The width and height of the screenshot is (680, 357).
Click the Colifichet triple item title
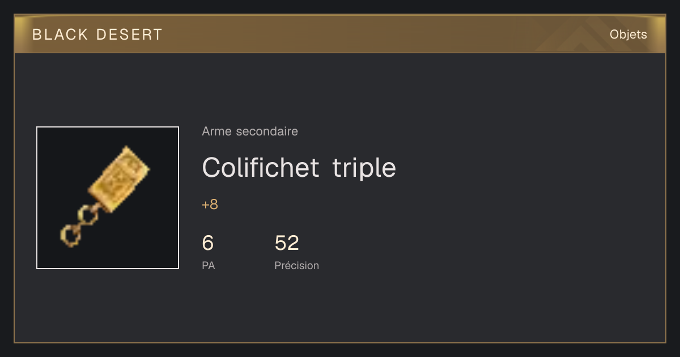coord(299,168)
